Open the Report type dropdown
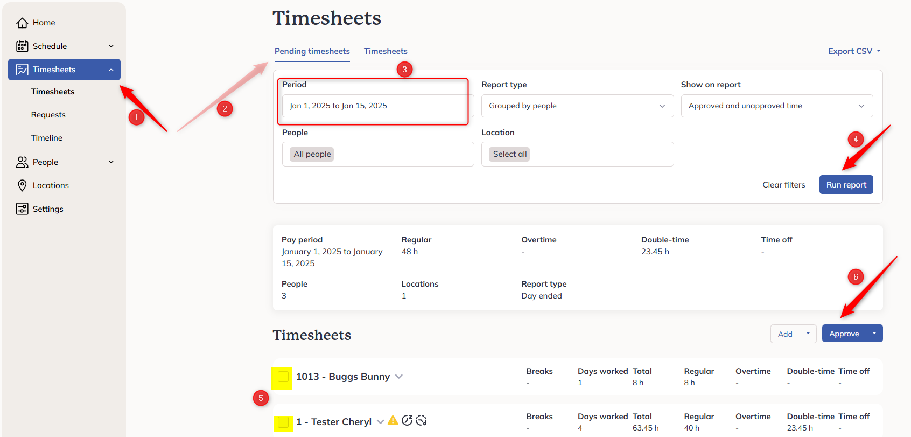The width and height of the screenshot is (911, 437). (577, 106)
